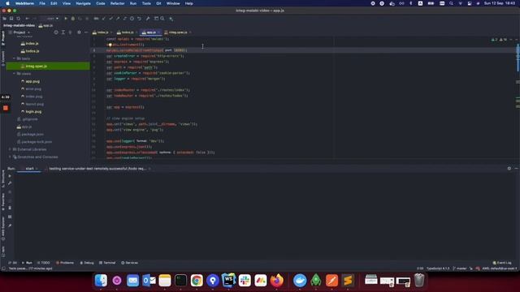Click the Rerun play icon in Run panel

(10, 176)
